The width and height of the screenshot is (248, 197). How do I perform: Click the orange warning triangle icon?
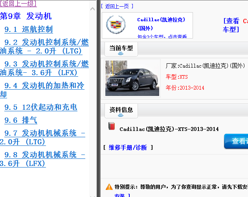[109, 187]
